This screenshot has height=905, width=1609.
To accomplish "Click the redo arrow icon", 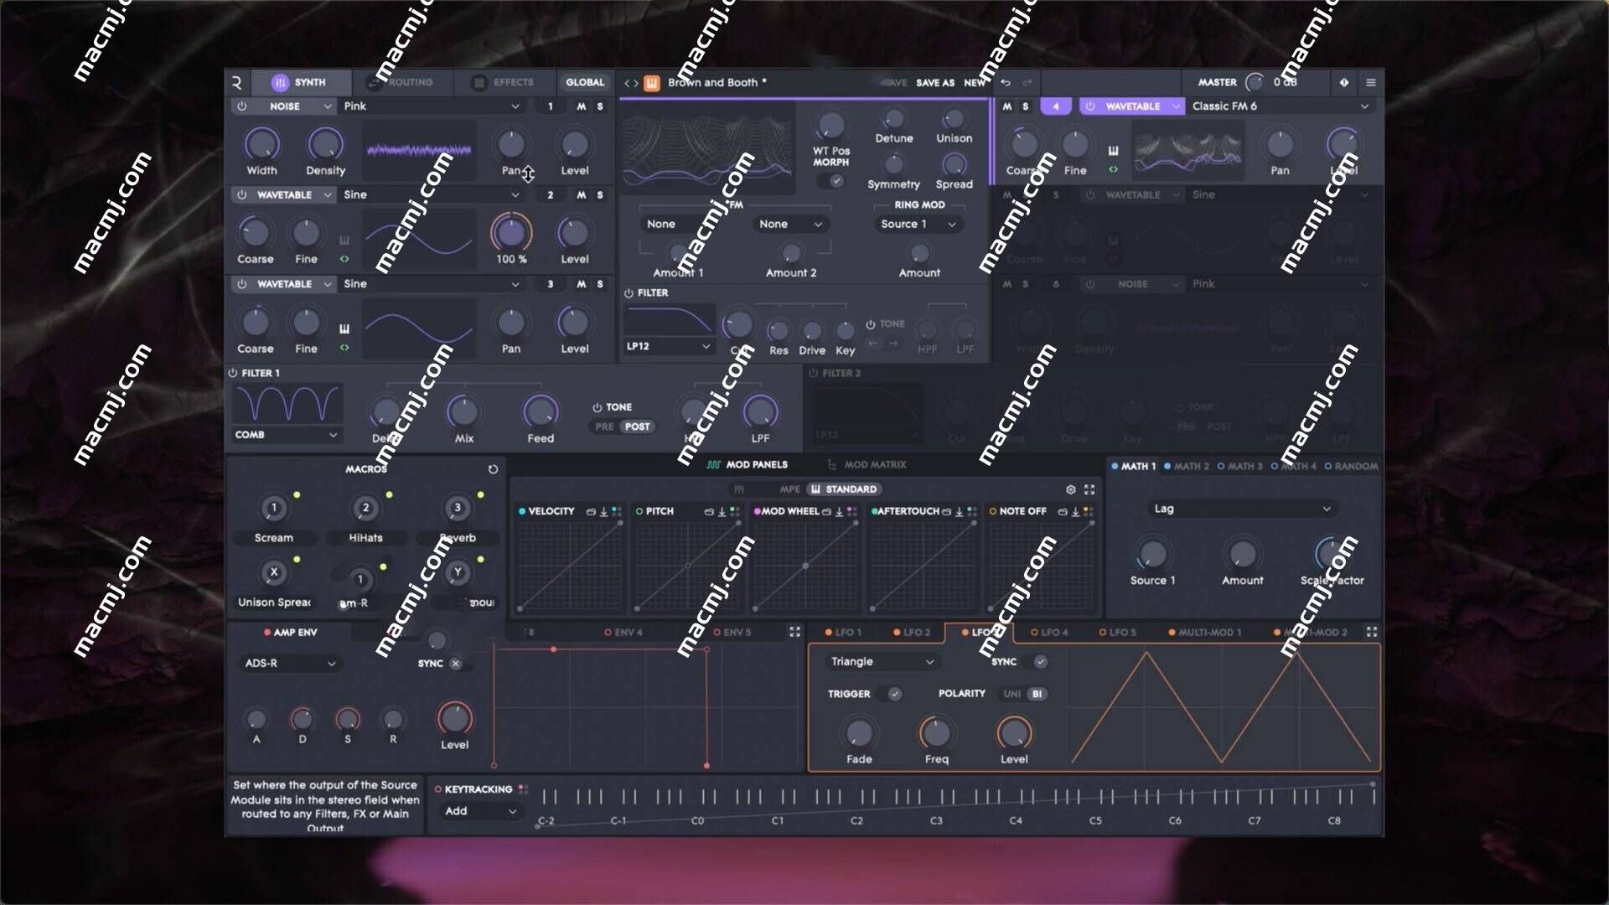I will (1027, 82).
